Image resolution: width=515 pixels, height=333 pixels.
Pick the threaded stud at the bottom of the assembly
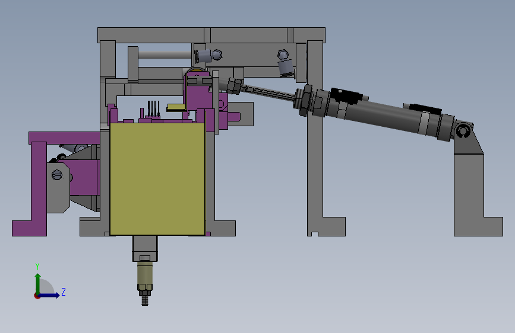(x=145, y=300)
